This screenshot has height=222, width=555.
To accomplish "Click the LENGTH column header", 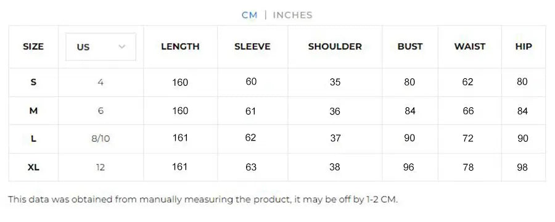I will click(180, 46).
